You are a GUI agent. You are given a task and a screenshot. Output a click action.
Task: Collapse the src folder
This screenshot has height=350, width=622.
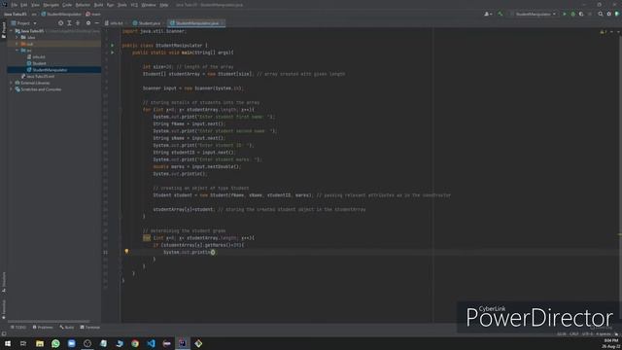point(17,51)
